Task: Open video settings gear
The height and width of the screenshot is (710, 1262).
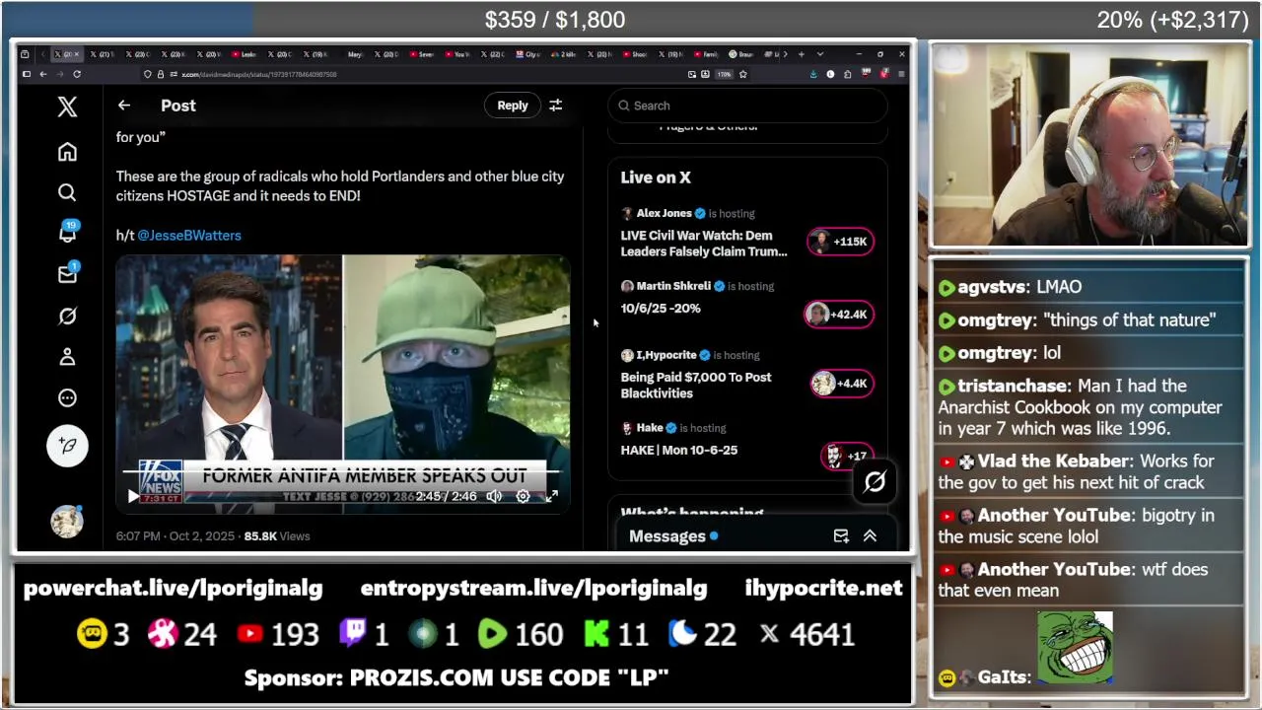Action: pos(524,496)
